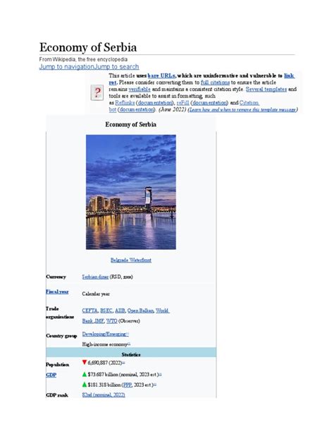Open the bare URLs link
Viewport: 334px width, 446px height.
(x=161, y=76)
